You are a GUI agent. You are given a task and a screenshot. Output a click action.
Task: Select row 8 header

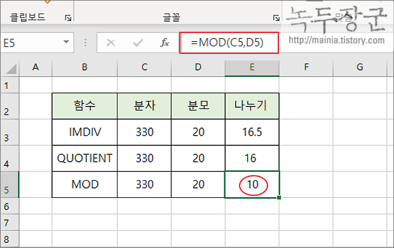(10, 239)
